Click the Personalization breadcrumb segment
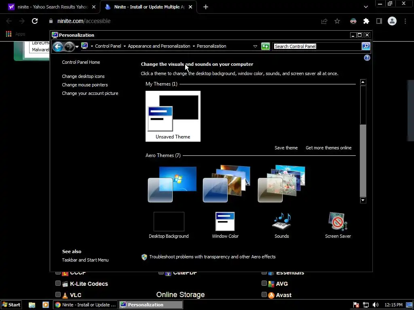 tap(211, 46)
